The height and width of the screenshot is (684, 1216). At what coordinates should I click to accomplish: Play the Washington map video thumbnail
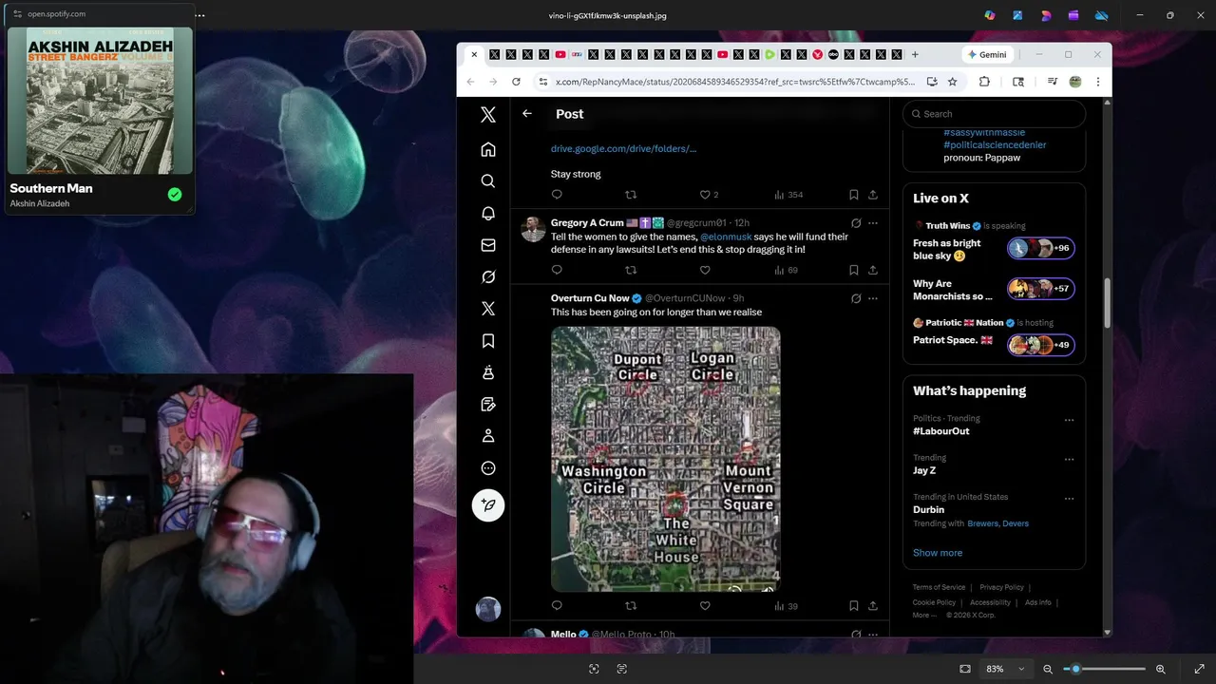[x=666, y=459]
